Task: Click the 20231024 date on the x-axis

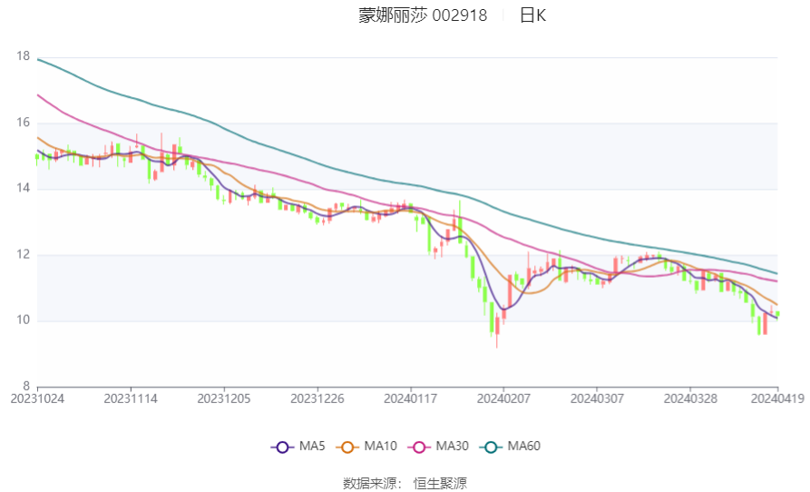Action: pyautogui.click(x=37, y=399)
